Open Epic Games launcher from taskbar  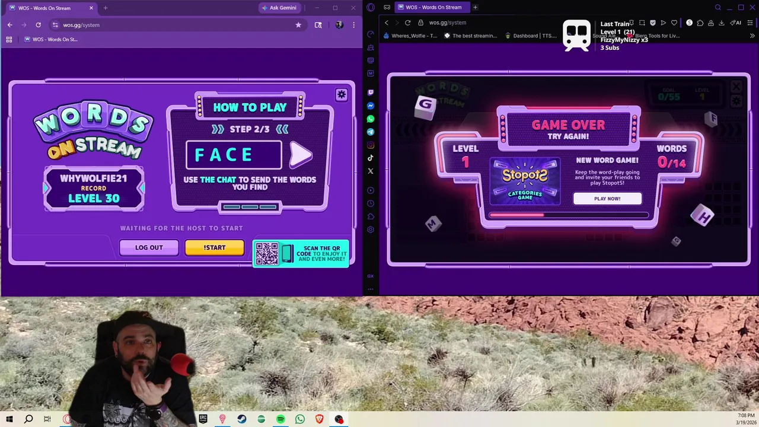203,419
